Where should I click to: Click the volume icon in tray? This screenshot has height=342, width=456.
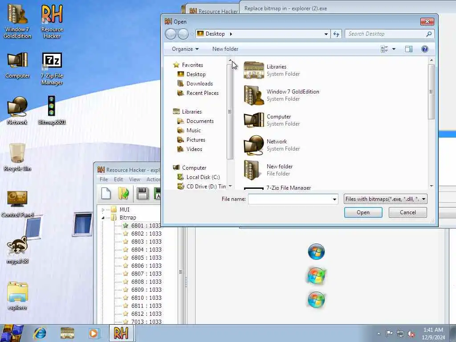(x=411, y=334)
